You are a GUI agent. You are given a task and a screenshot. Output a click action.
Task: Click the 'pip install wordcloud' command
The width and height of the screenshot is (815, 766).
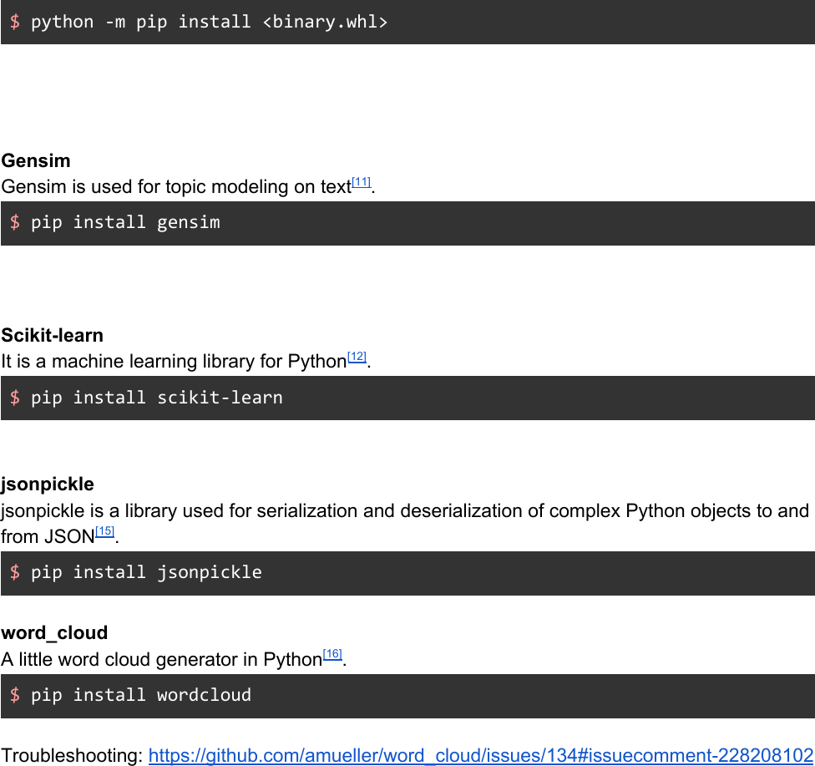(x=141, y=695)
